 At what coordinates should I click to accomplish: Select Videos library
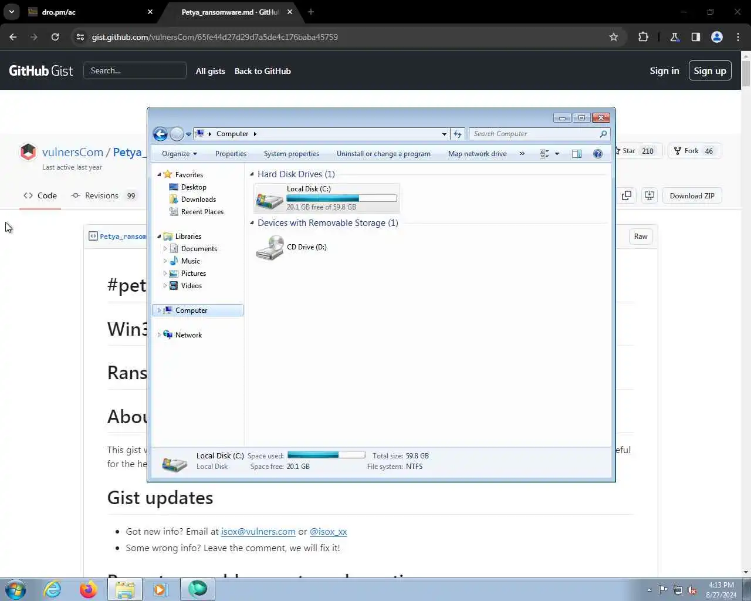click(x=191, y=286)
